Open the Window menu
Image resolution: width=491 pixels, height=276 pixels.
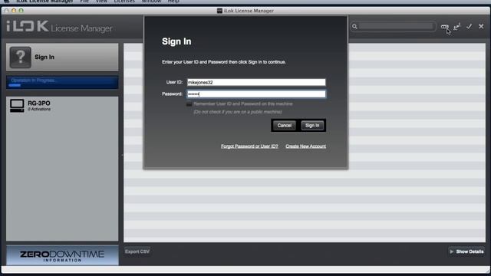pyautogui.click(x=151, y=2)
